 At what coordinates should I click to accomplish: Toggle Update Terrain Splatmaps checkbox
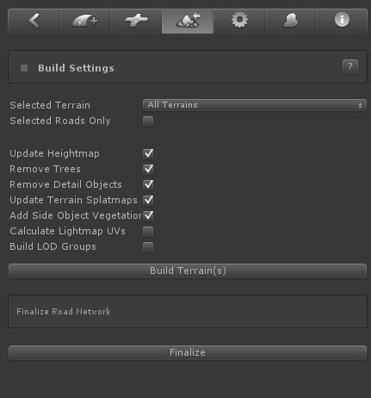click(x=148, y=200)
